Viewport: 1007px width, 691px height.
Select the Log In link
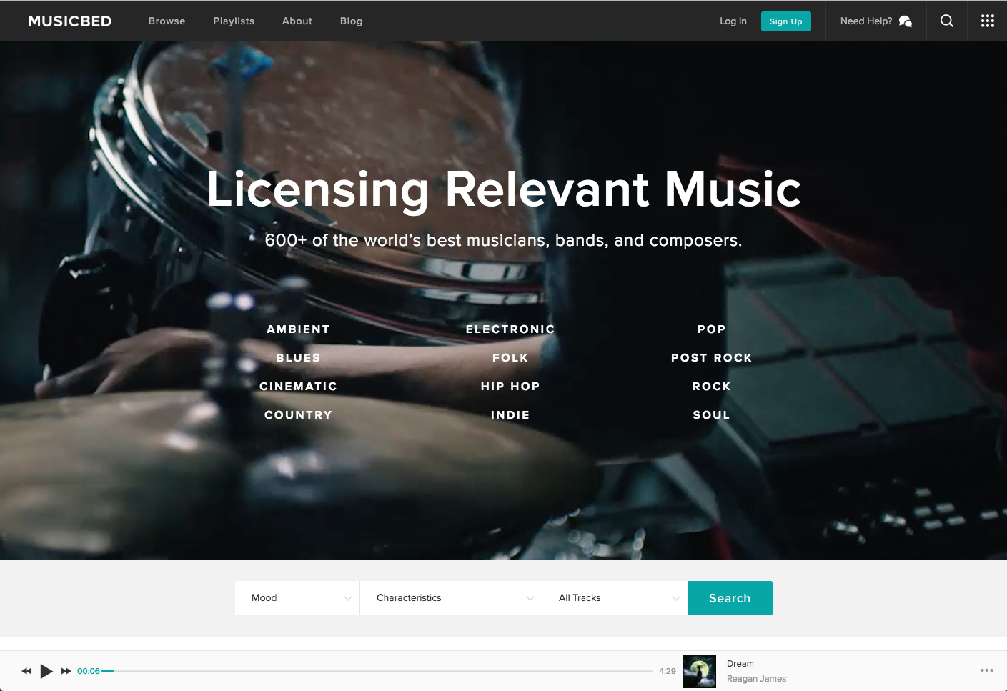(x=733, y=21)
